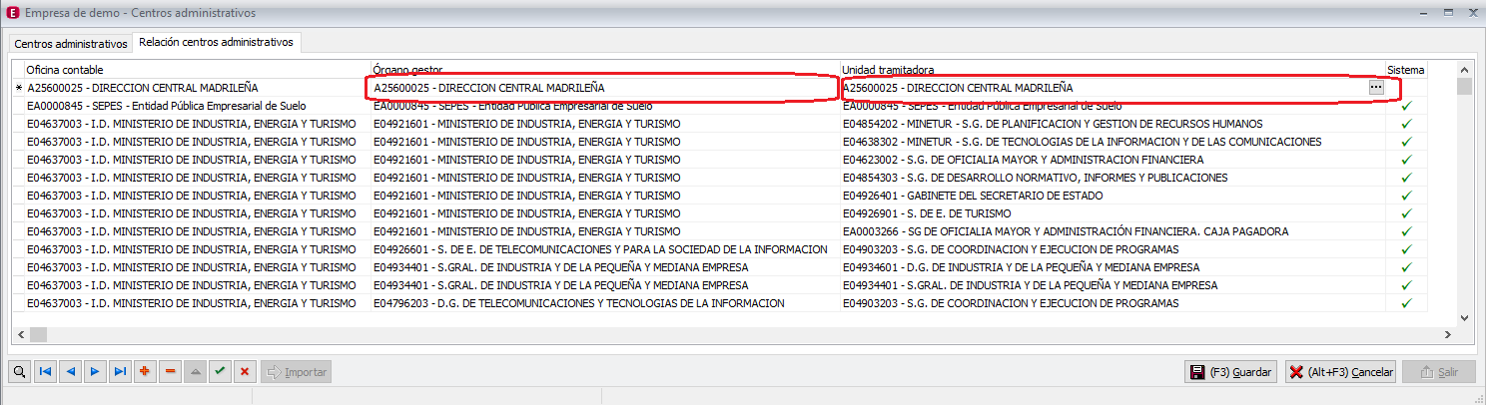Click the Importar button

coord(296,371)
